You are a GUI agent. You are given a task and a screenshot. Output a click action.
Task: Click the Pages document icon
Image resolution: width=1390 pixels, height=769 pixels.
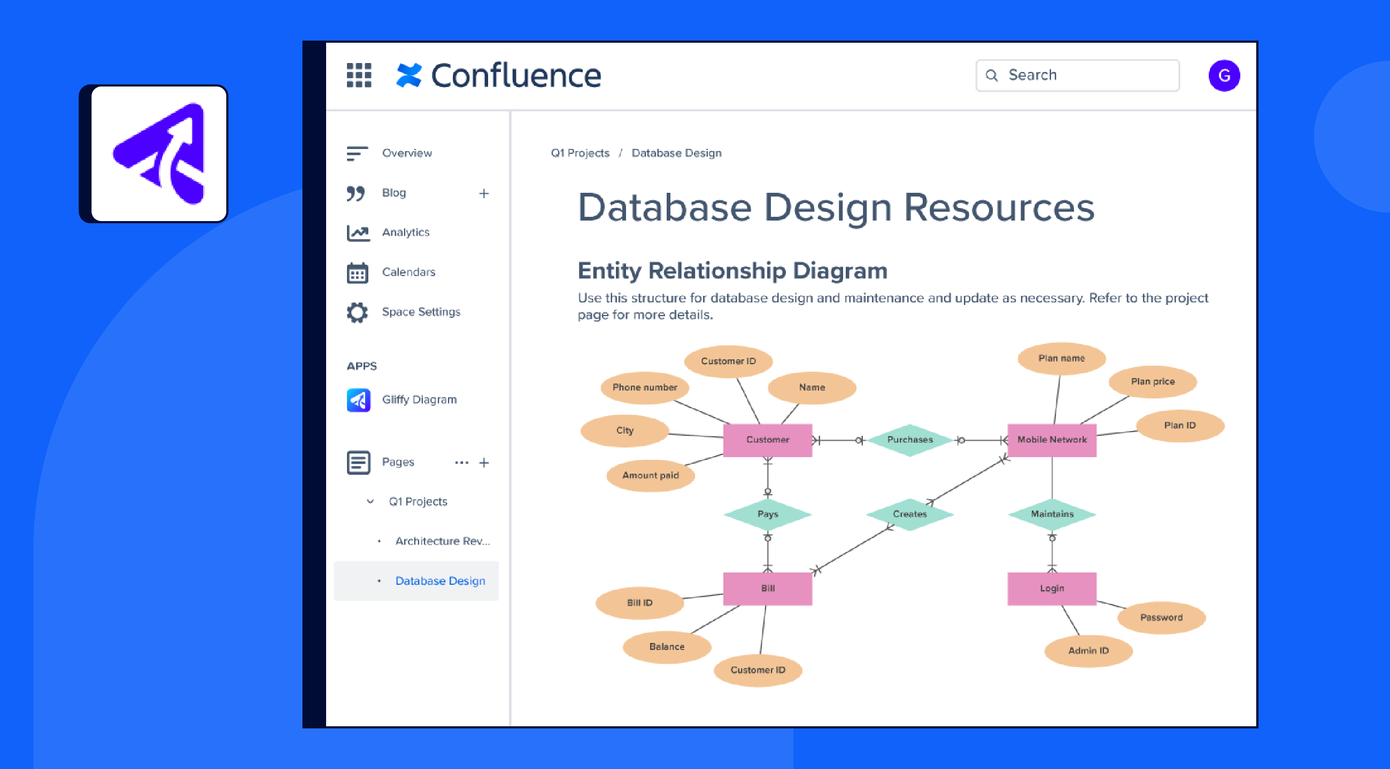[x=358, y=462]
